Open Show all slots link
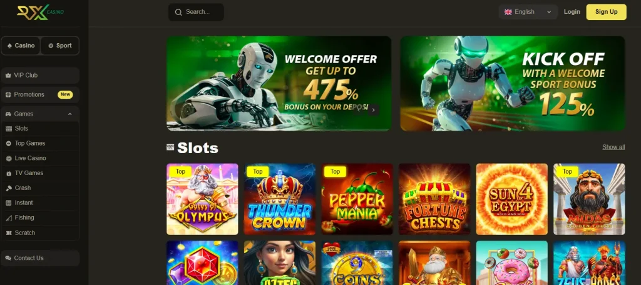Viewport: 641px width, 285px height. click(x=613, y=147)
